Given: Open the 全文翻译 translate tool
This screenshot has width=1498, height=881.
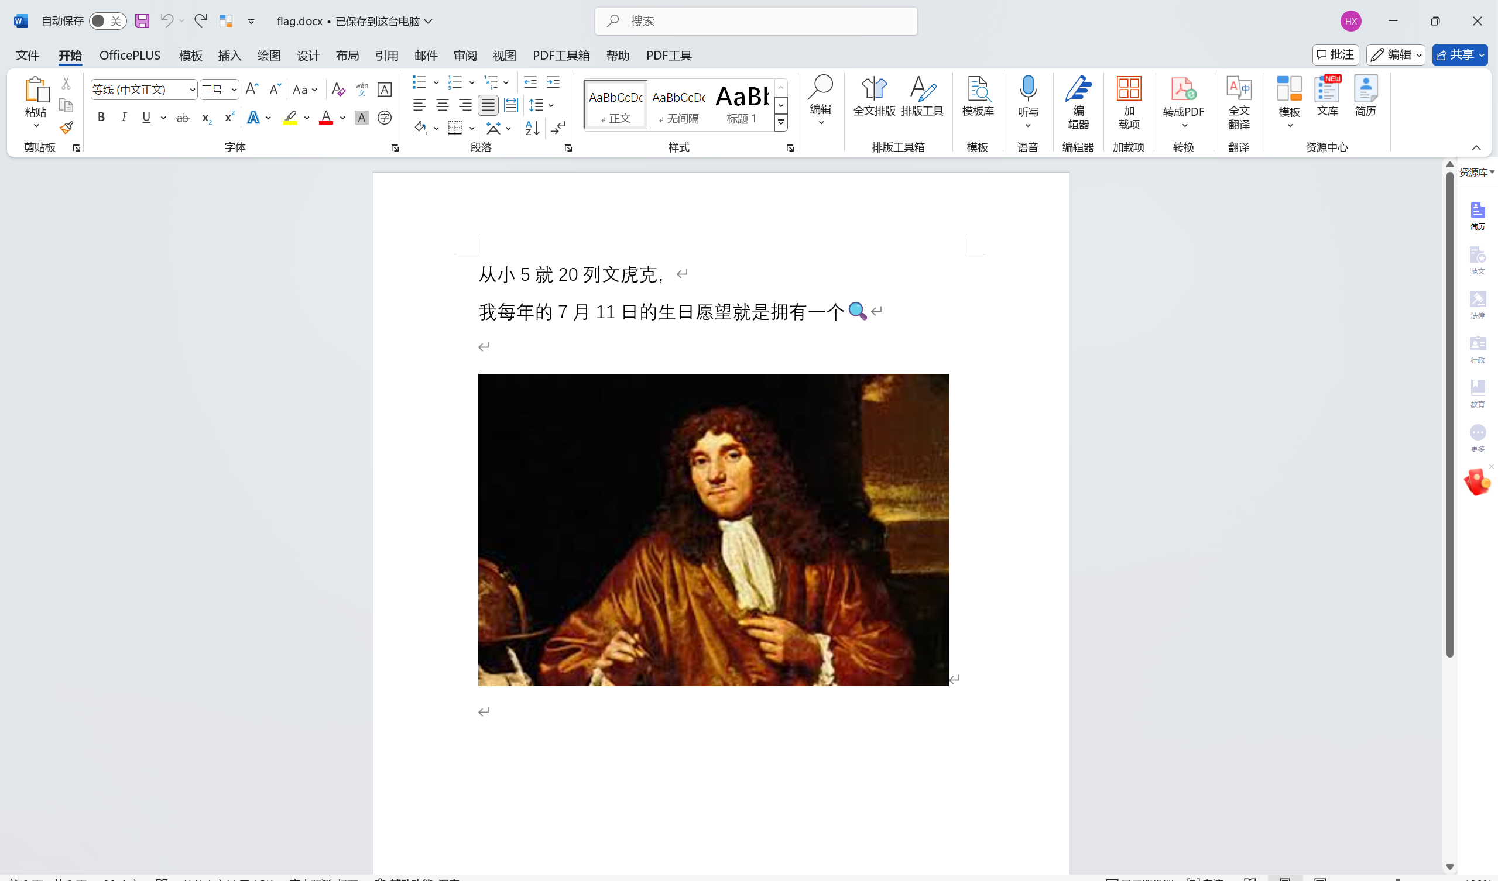Looking at the screenshot, I should [1239, 102].
